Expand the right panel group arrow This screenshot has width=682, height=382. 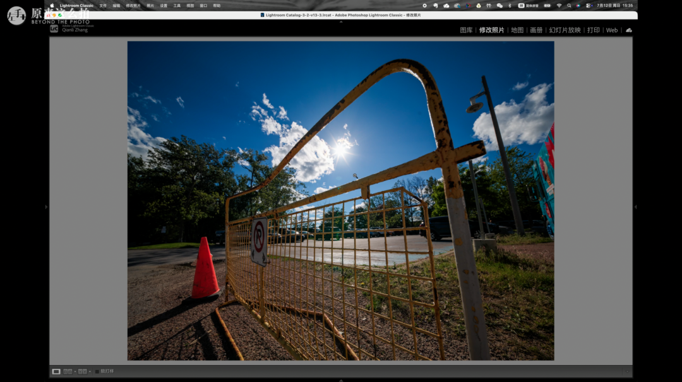tap(635, 207)
